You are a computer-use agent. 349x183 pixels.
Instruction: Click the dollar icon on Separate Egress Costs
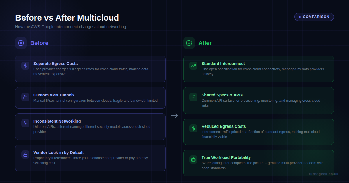[25, 66]
